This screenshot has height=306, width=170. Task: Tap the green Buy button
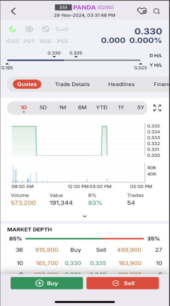[47, 283]
